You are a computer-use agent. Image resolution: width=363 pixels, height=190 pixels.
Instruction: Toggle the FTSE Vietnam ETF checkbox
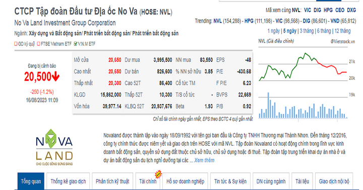point(39,44)
